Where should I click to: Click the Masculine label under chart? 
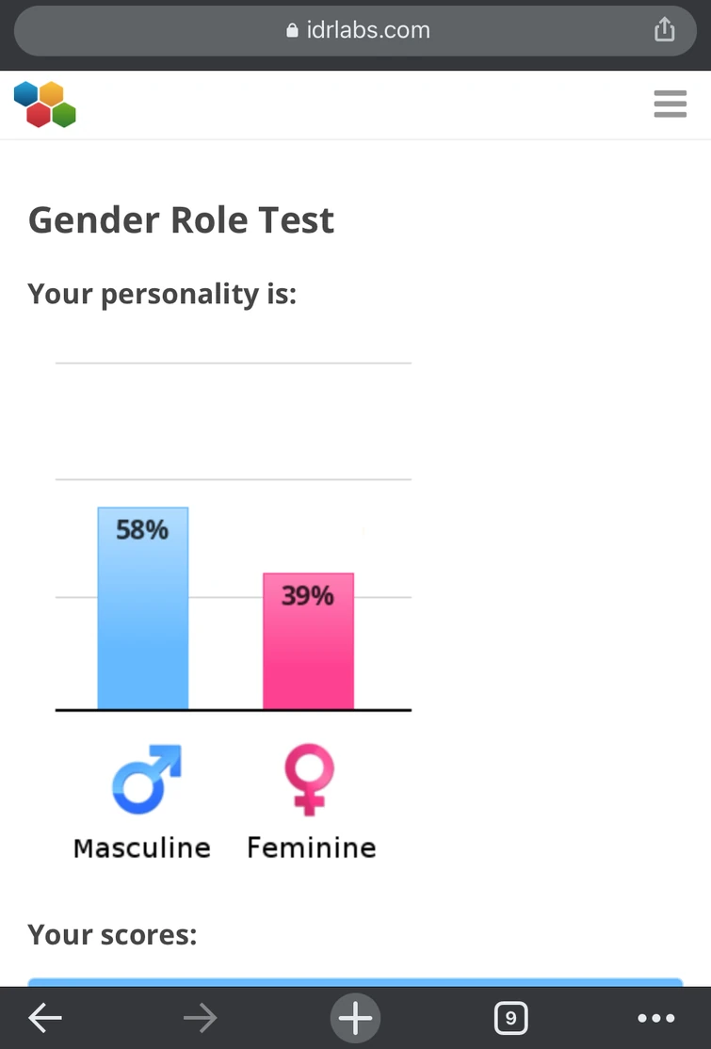(142, 847)
